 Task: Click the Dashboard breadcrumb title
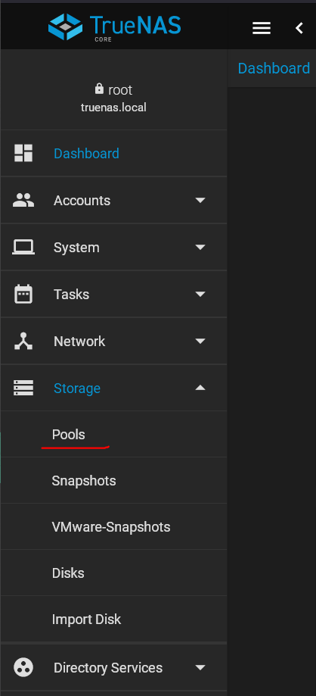point(274,68)
